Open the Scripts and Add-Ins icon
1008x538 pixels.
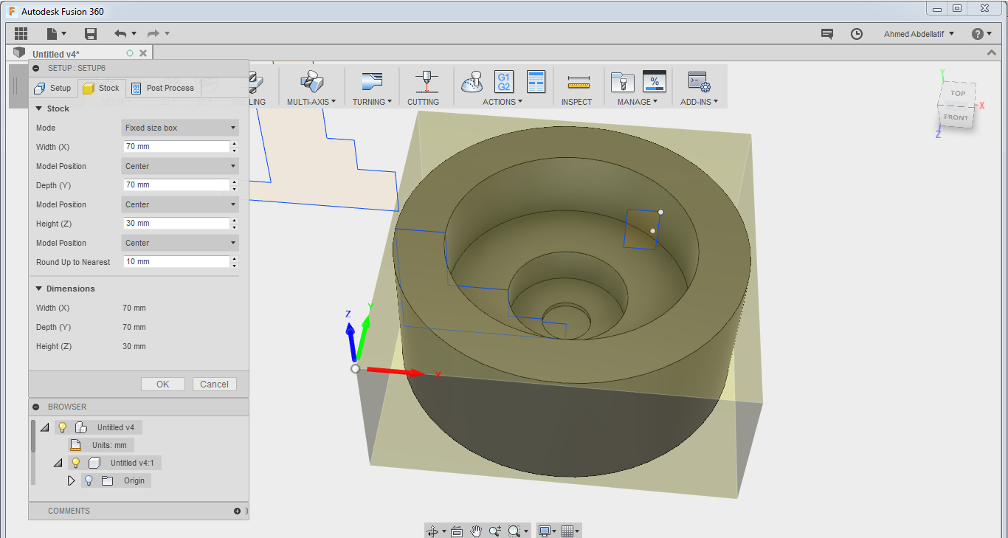pos(699,81)
